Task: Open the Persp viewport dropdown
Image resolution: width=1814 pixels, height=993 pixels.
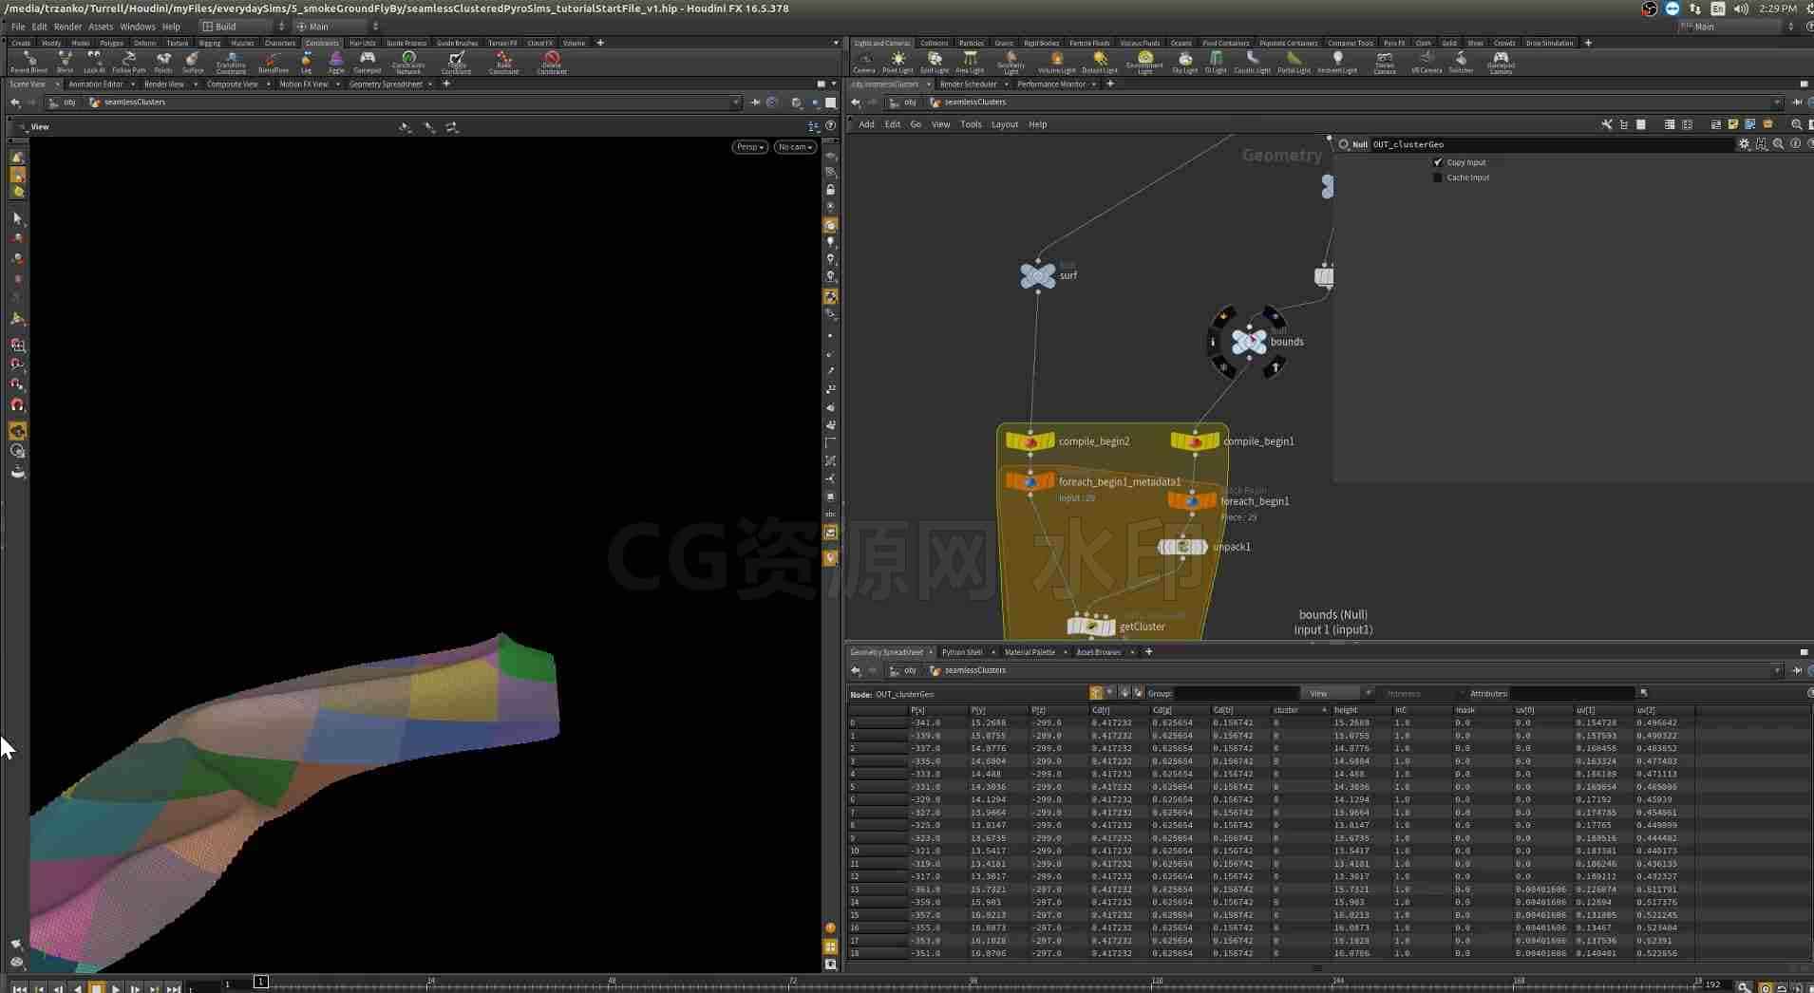Action: tap(749, 147)
